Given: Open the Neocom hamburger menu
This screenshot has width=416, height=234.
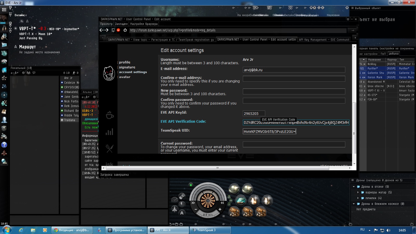Looking at the screenshot, I should [4, 10].
